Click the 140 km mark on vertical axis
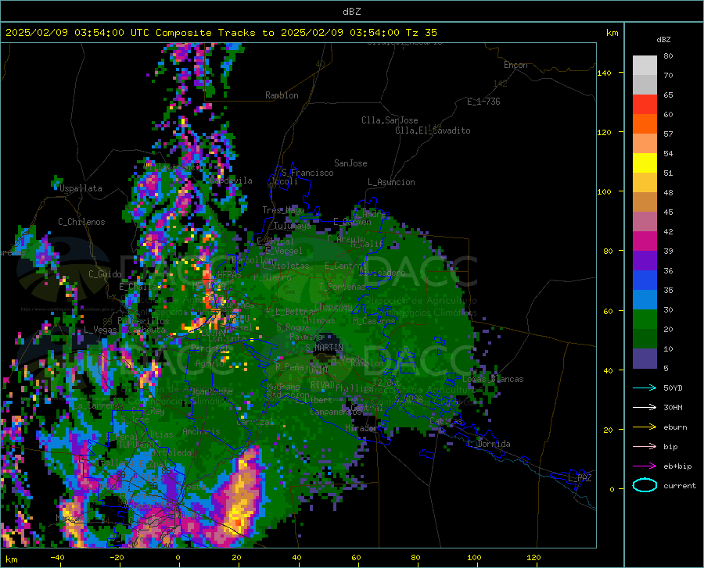This screenshot has height=568, width=704. (x=605, y=73)
